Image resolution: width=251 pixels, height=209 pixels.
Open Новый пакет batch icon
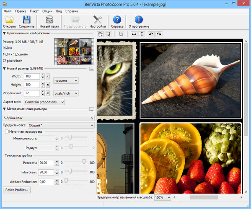[x=49, y=20]
